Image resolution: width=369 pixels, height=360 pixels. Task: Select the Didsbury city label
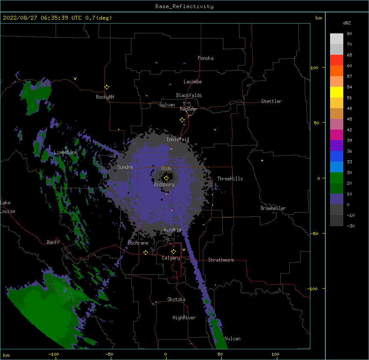164,184
